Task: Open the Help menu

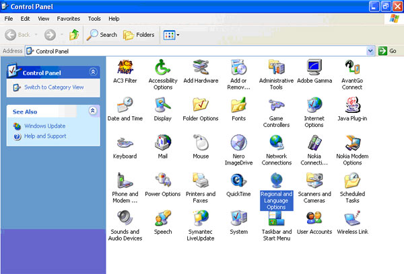Action: (114, 19)
